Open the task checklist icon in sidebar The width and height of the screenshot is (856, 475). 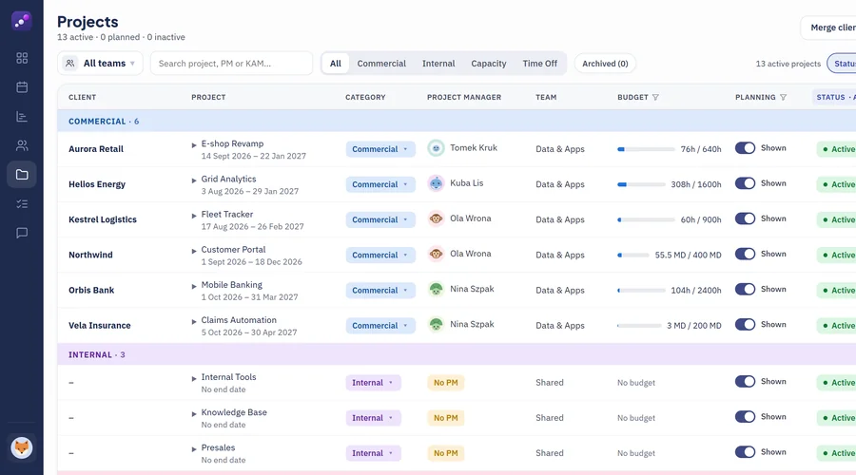(22, 204)
